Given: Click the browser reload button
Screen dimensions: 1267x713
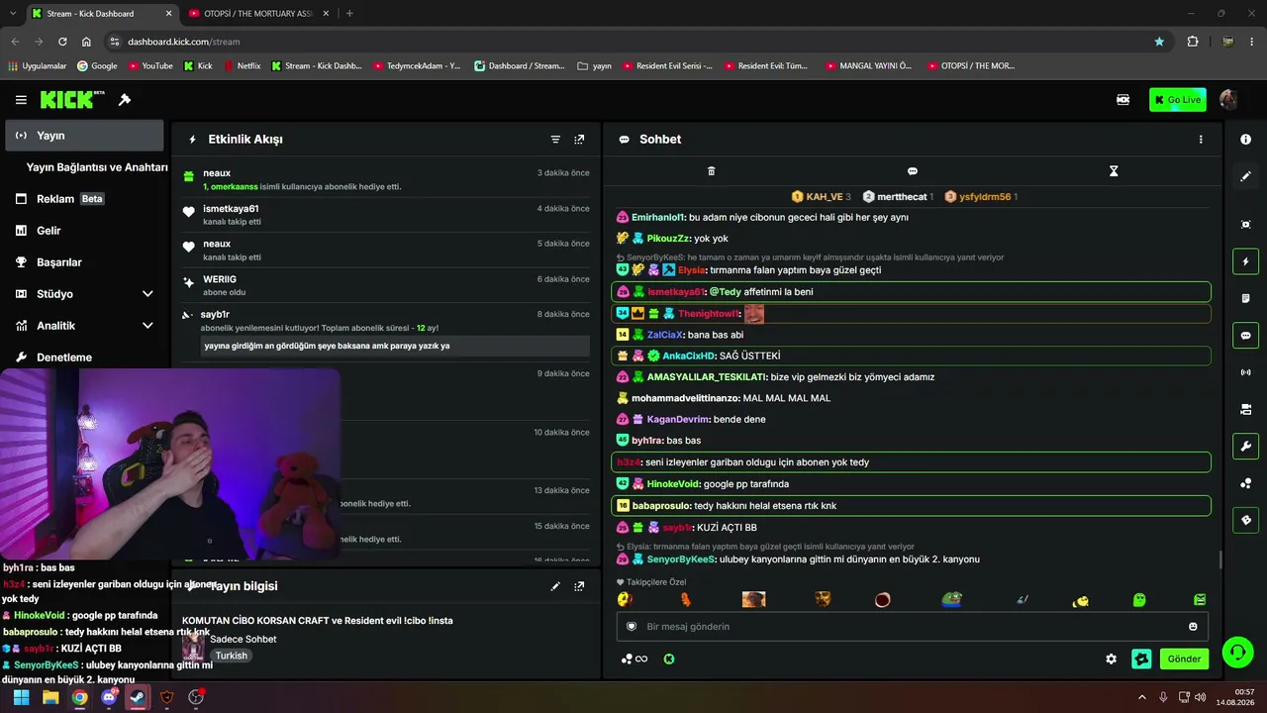Looking at the screenshot, I should pyautogui.click(x=62, y=42).
